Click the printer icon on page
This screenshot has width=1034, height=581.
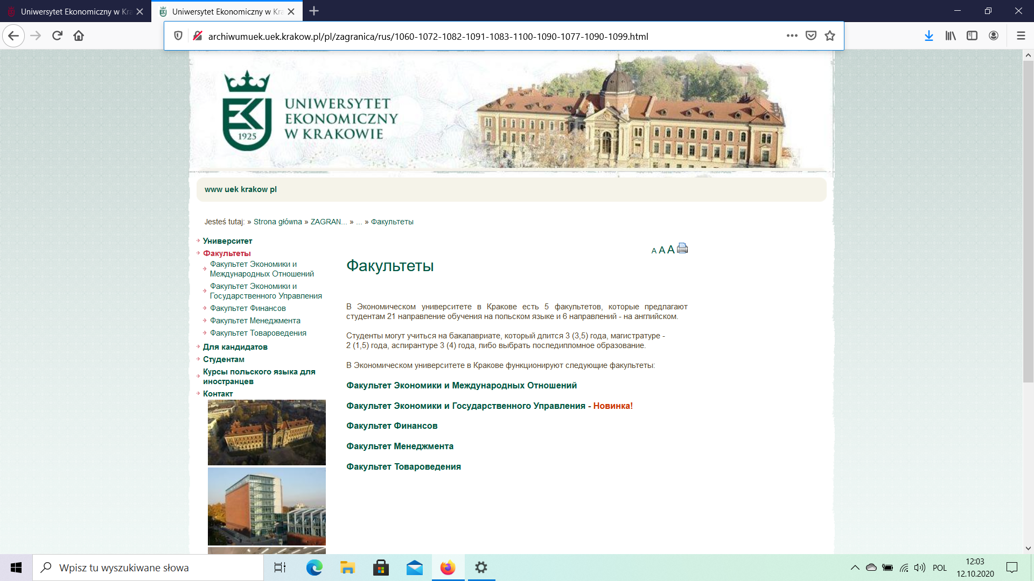[682, 249]
